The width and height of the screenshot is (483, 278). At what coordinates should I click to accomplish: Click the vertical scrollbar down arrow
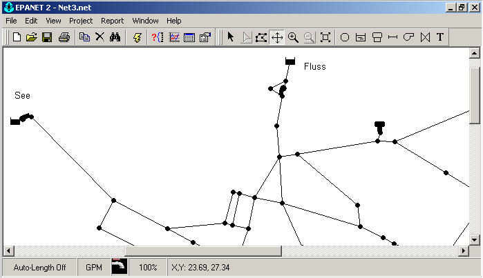pyautogui.click(x=474, y=240)
